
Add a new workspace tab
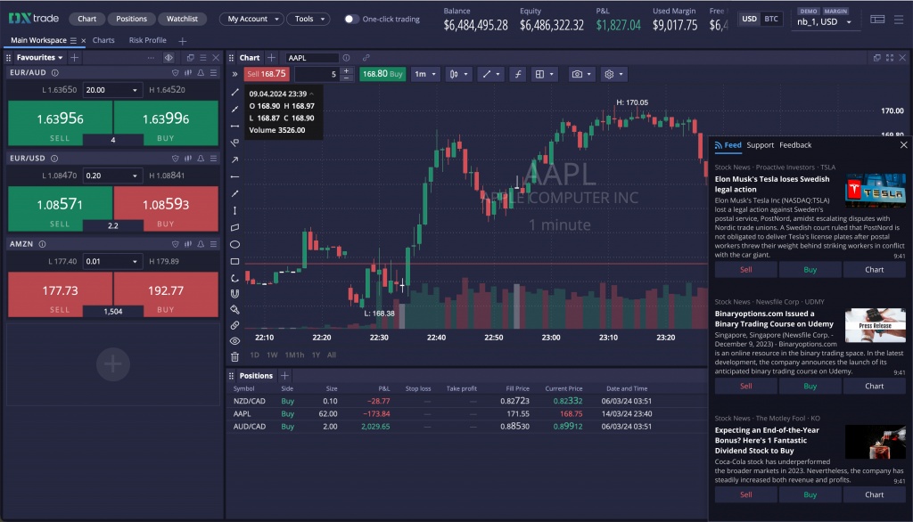click(x=182, y=41)
